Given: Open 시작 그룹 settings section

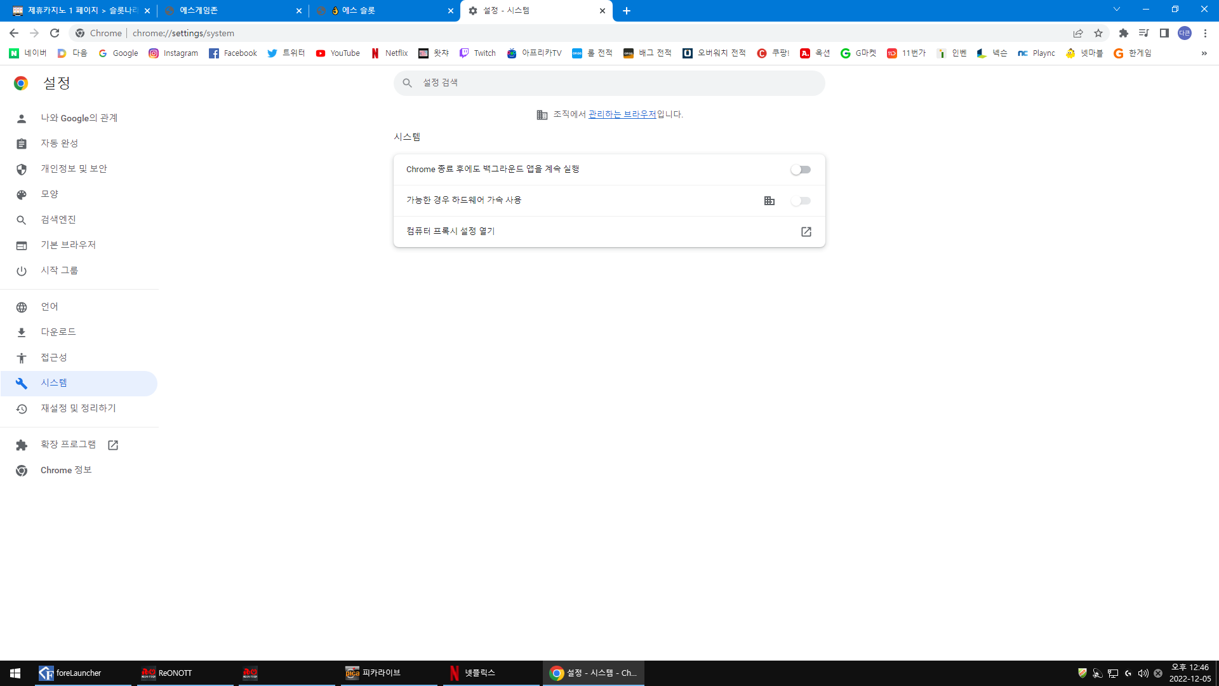Looking at the screenshot, I should tap(79, 271).
